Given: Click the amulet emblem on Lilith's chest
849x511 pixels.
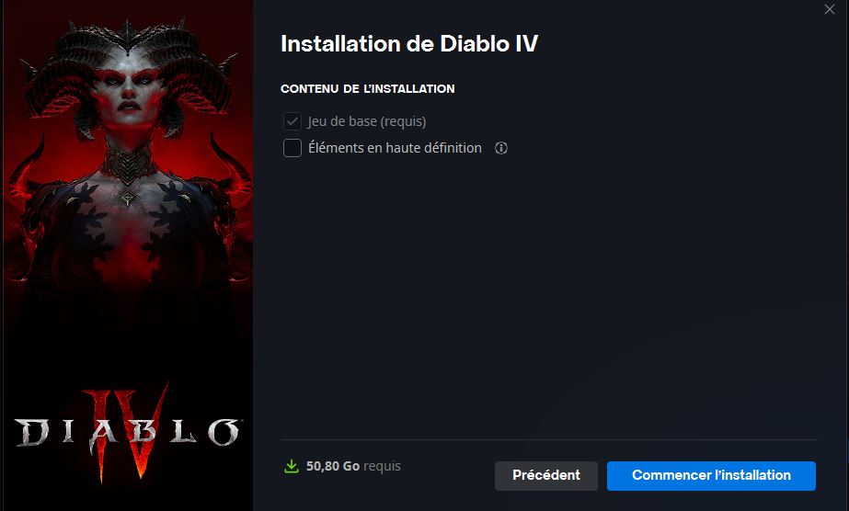Looking at the screenshot, I should point(128,199).
